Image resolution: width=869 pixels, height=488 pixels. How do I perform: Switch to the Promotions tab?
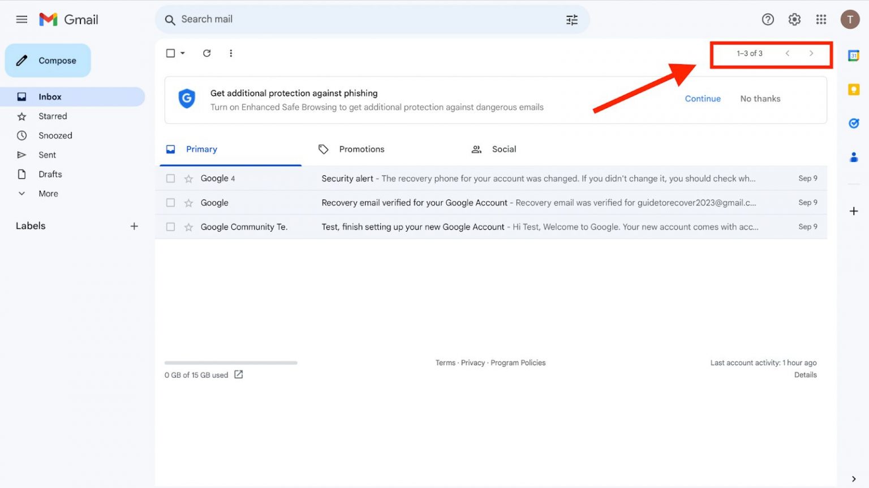[361, 149]
